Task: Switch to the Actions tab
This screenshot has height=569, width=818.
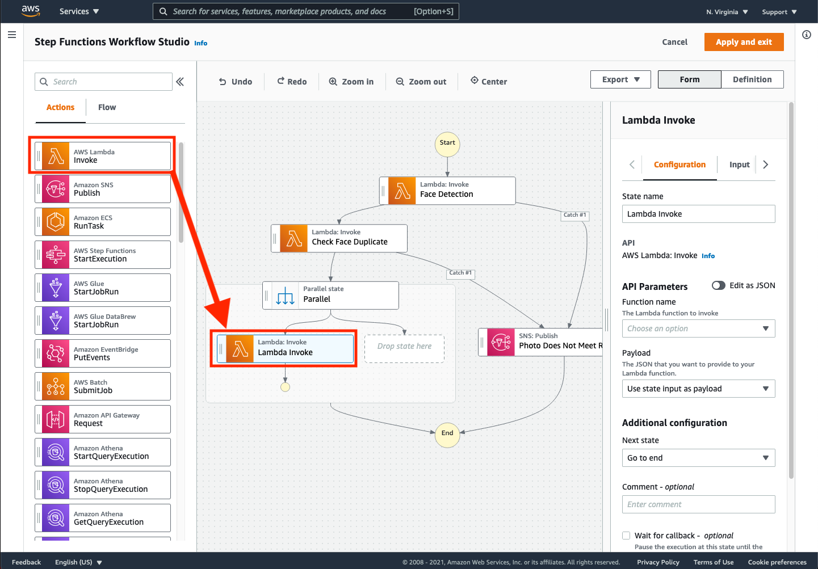Action: pyautogui.click(x=60, y=107)
